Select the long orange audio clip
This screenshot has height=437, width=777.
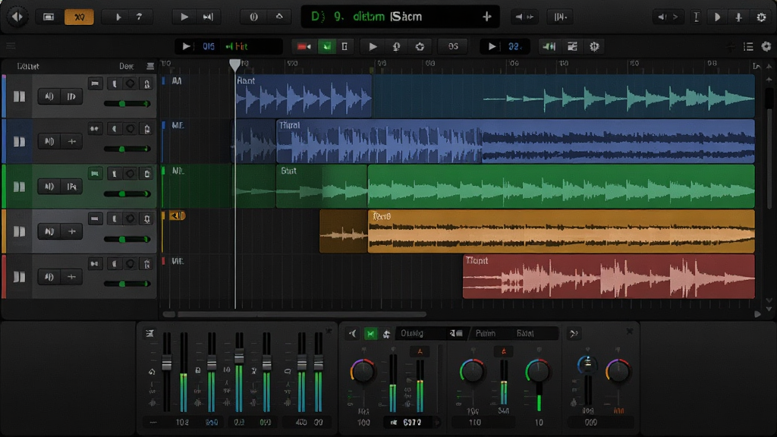(x=562, y=231)
